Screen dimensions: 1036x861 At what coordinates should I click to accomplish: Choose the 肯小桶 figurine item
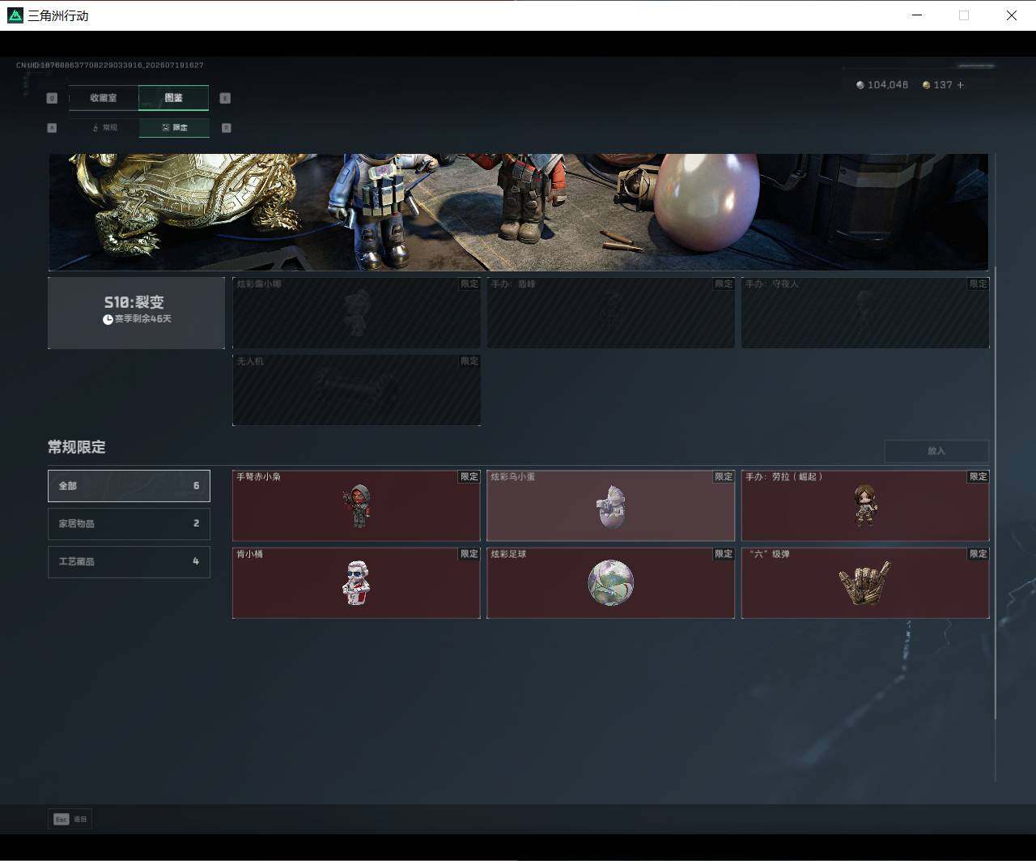pos(356,582)
